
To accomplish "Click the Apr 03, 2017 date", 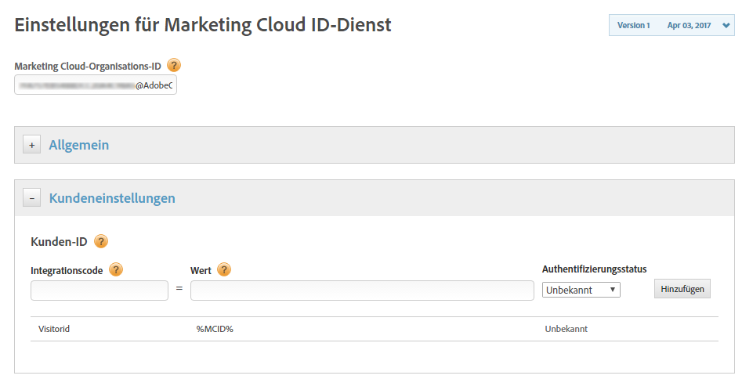I will [689, 26].
